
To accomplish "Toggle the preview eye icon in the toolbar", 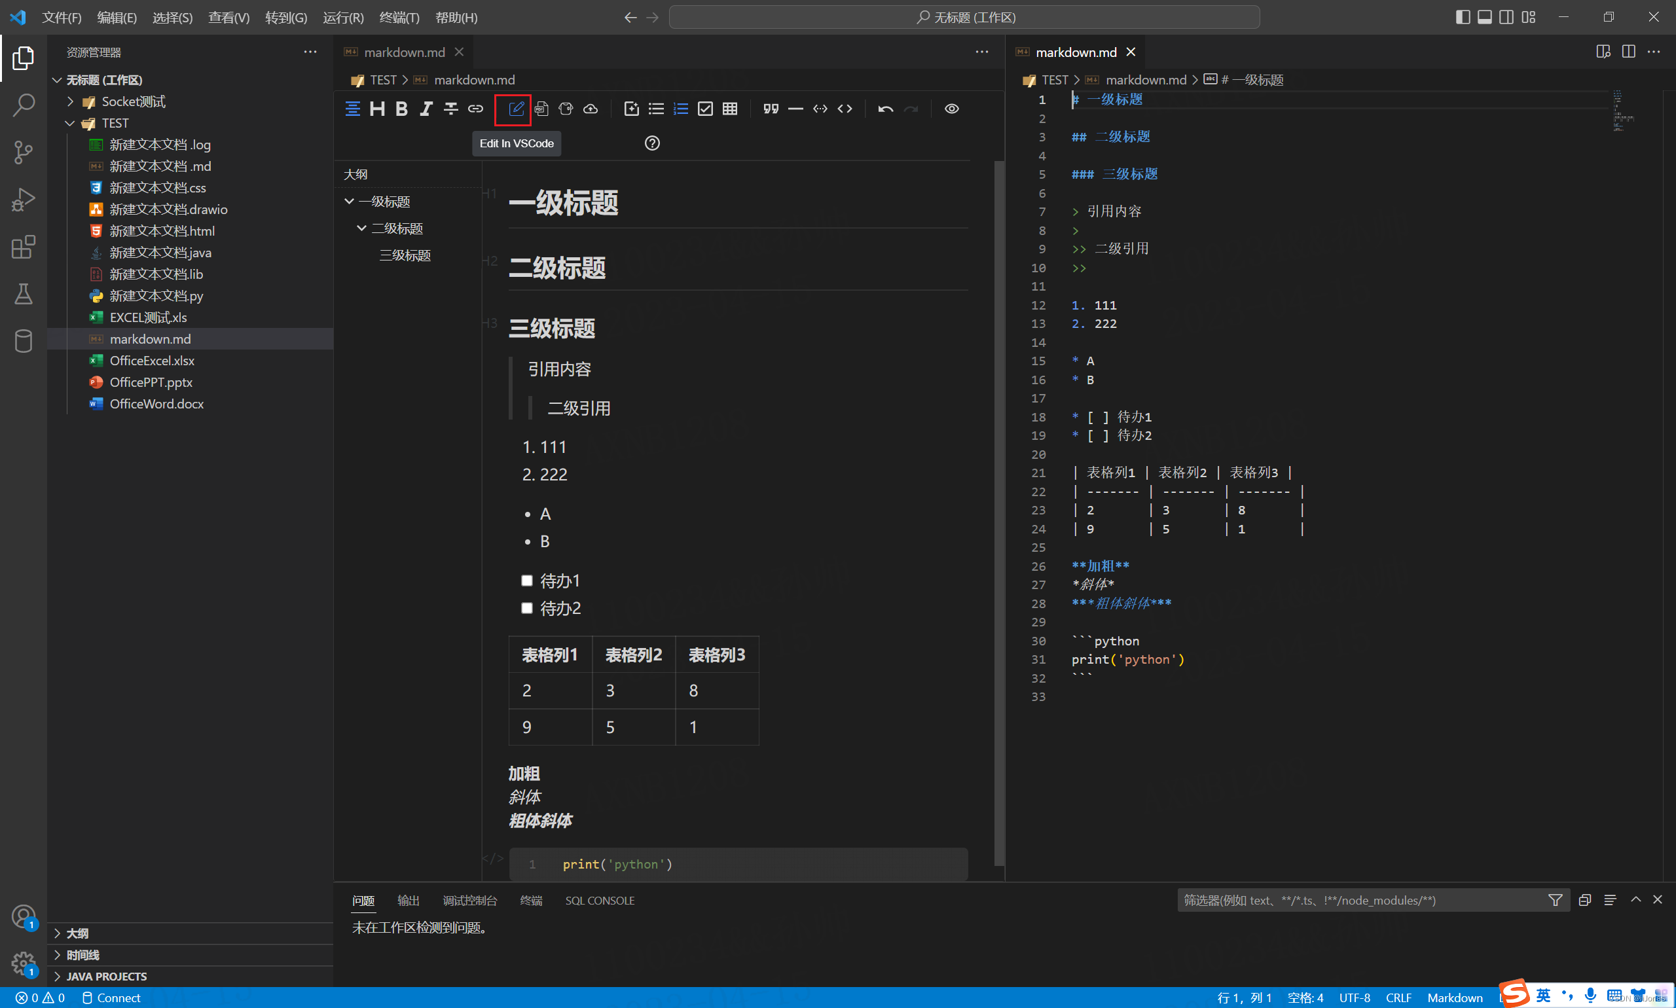I will [952, 109].
